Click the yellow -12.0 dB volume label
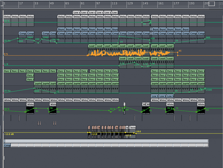 [9, 134]
